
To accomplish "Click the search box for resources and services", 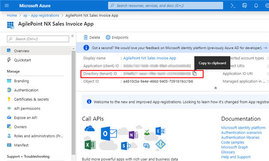I will 166,6.
